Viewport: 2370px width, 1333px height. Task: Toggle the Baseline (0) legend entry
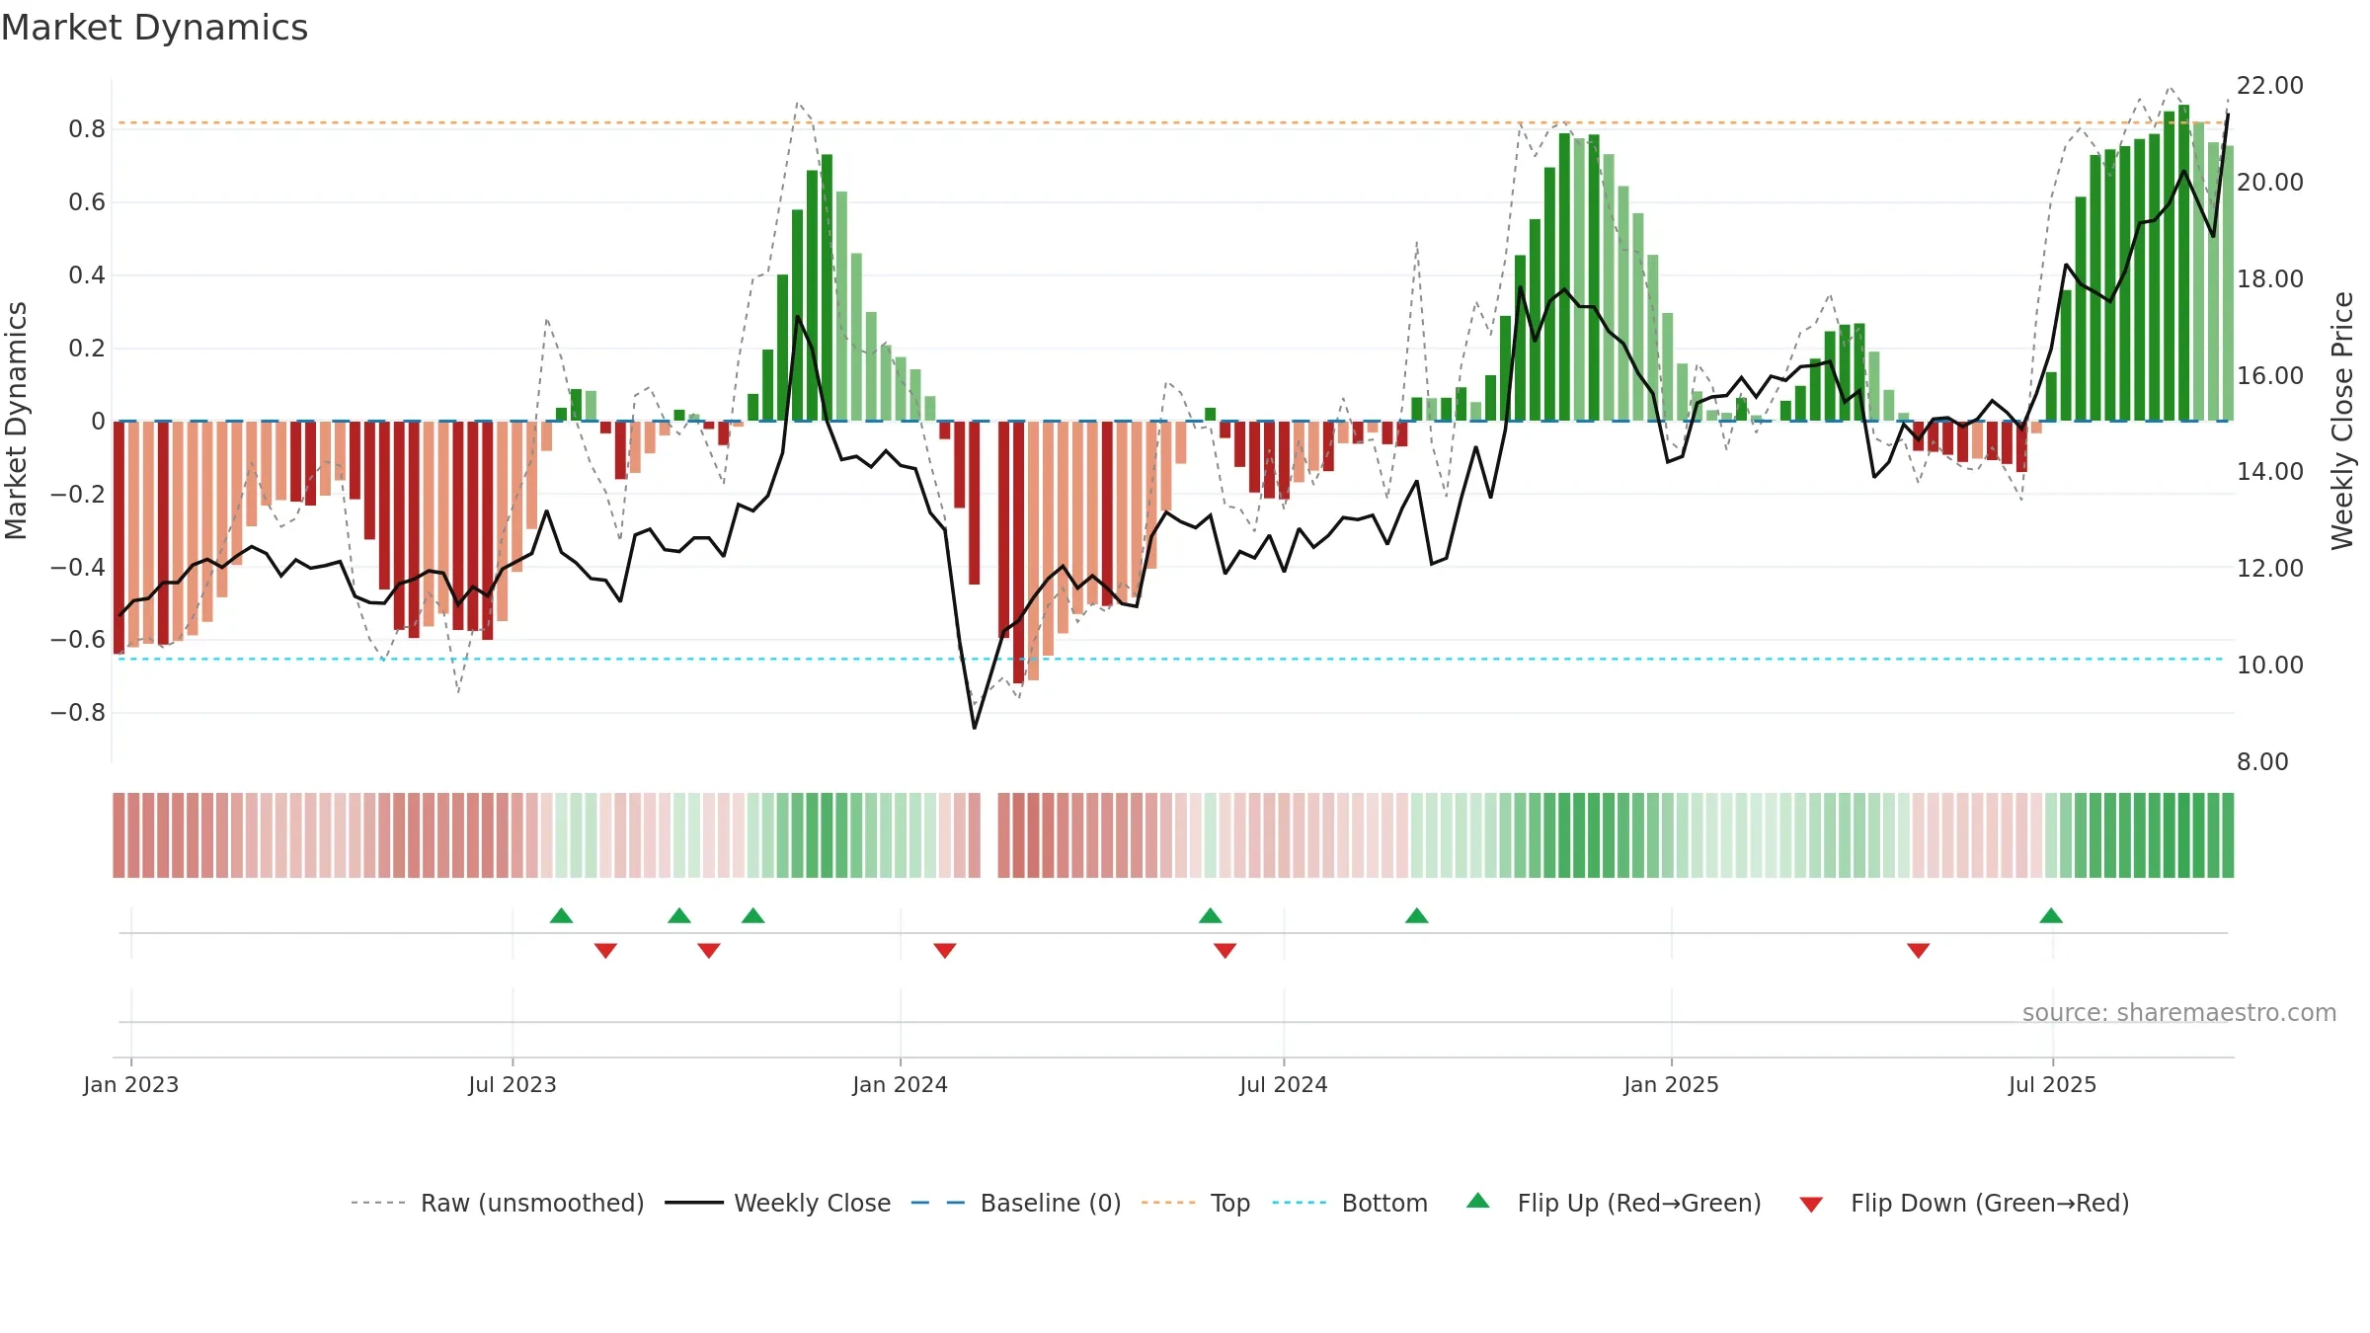point(1015,1203)
